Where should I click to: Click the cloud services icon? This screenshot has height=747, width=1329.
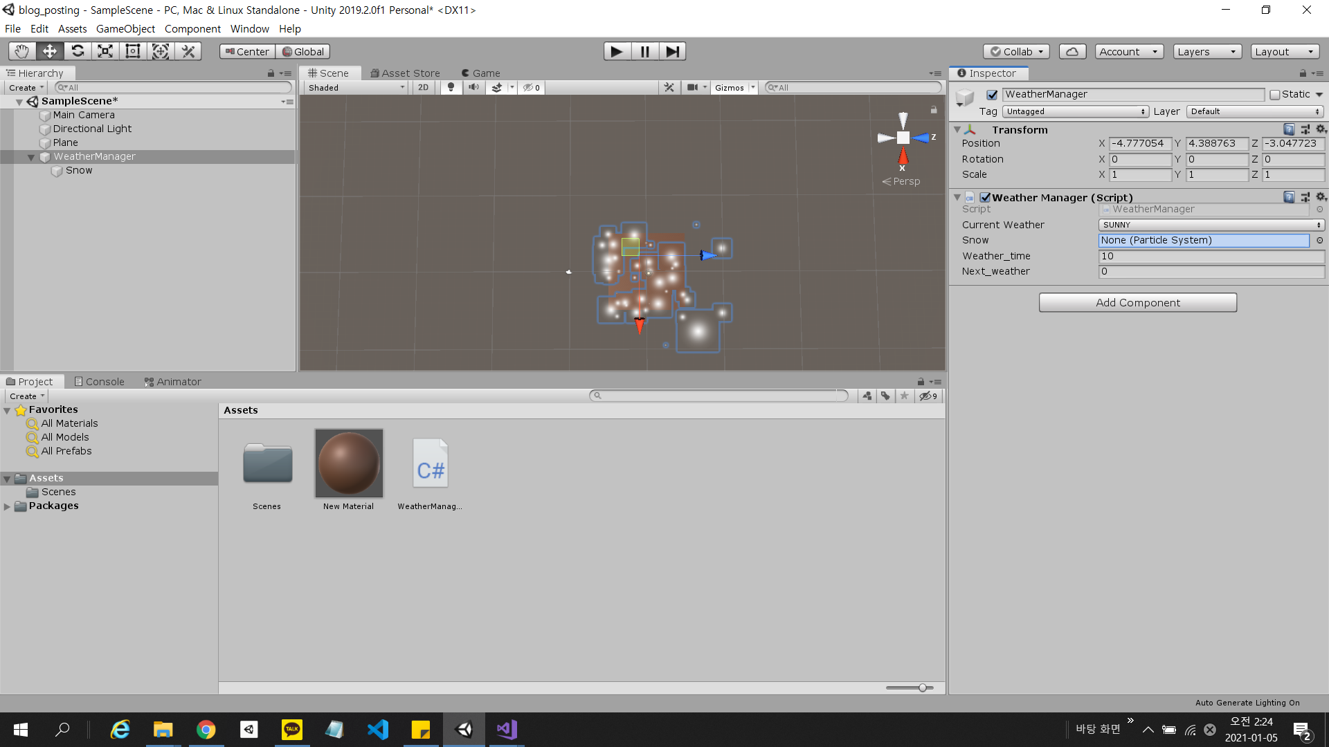(1072, 51)
